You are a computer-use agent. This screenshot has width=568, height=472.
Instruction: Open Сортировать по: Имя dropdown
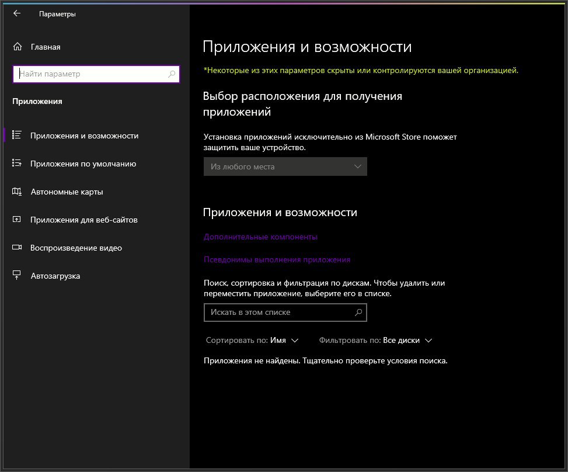coord(252,341)
